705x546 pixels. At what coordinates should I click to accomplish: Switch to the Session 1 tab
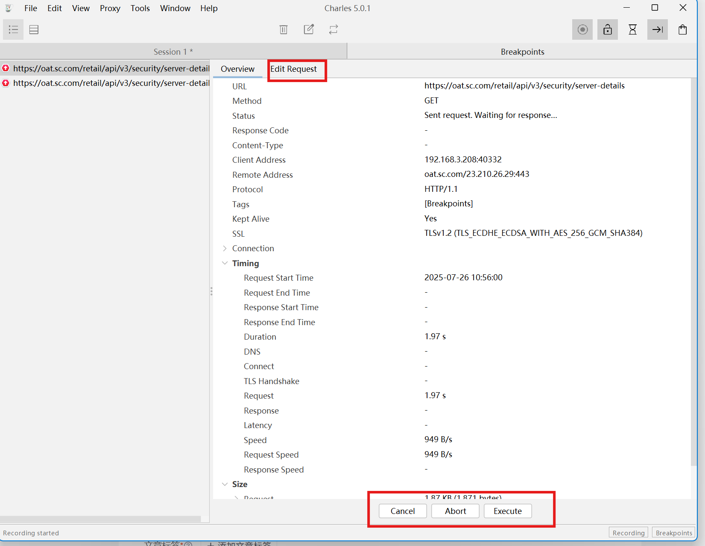coord(173,52)
